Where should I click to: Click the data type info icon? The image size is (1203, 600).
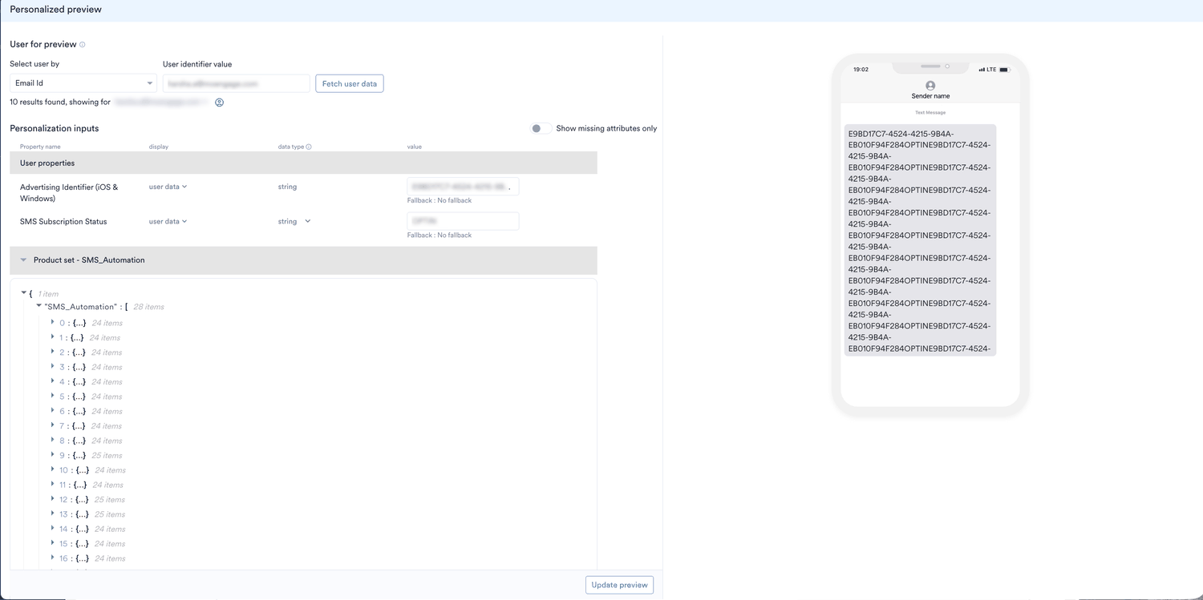(309, 147)
